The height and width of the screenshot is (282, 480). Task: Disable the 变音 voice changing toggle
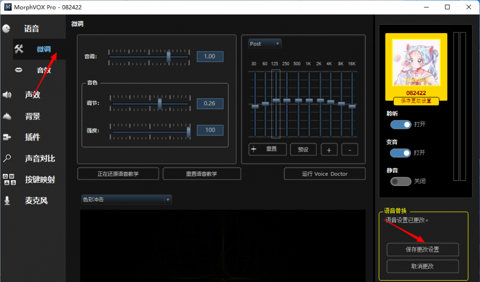click(400, 153)
